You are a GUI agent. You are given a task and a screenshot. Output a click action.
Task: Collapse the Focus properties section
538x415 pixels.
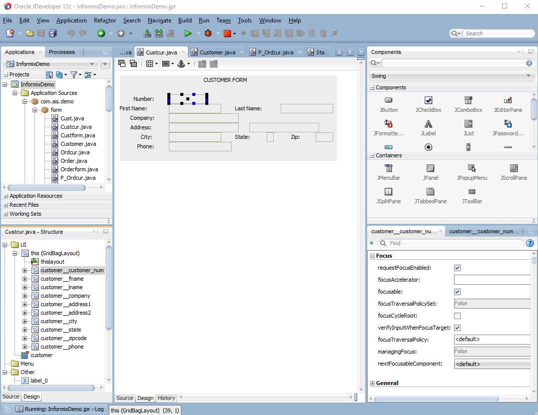coord(372,256)
